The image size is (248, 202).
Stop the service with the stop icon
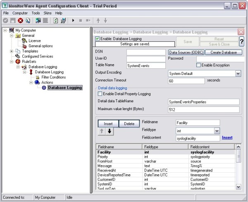81,20
